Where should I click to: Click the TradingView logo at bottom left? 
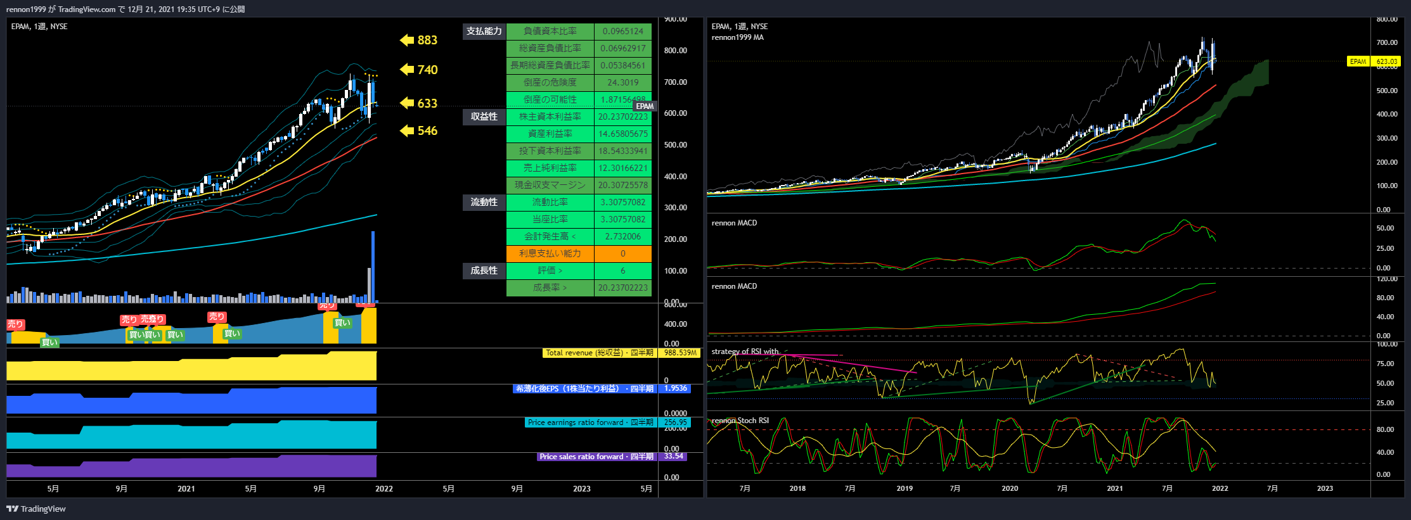tap(36, 509)
